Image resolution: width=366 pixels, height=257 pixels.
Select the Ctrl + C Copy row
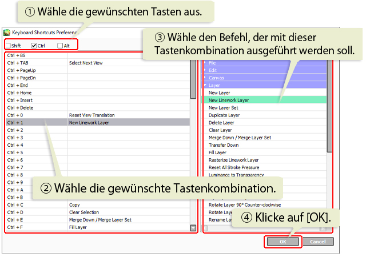coord(97,204)
